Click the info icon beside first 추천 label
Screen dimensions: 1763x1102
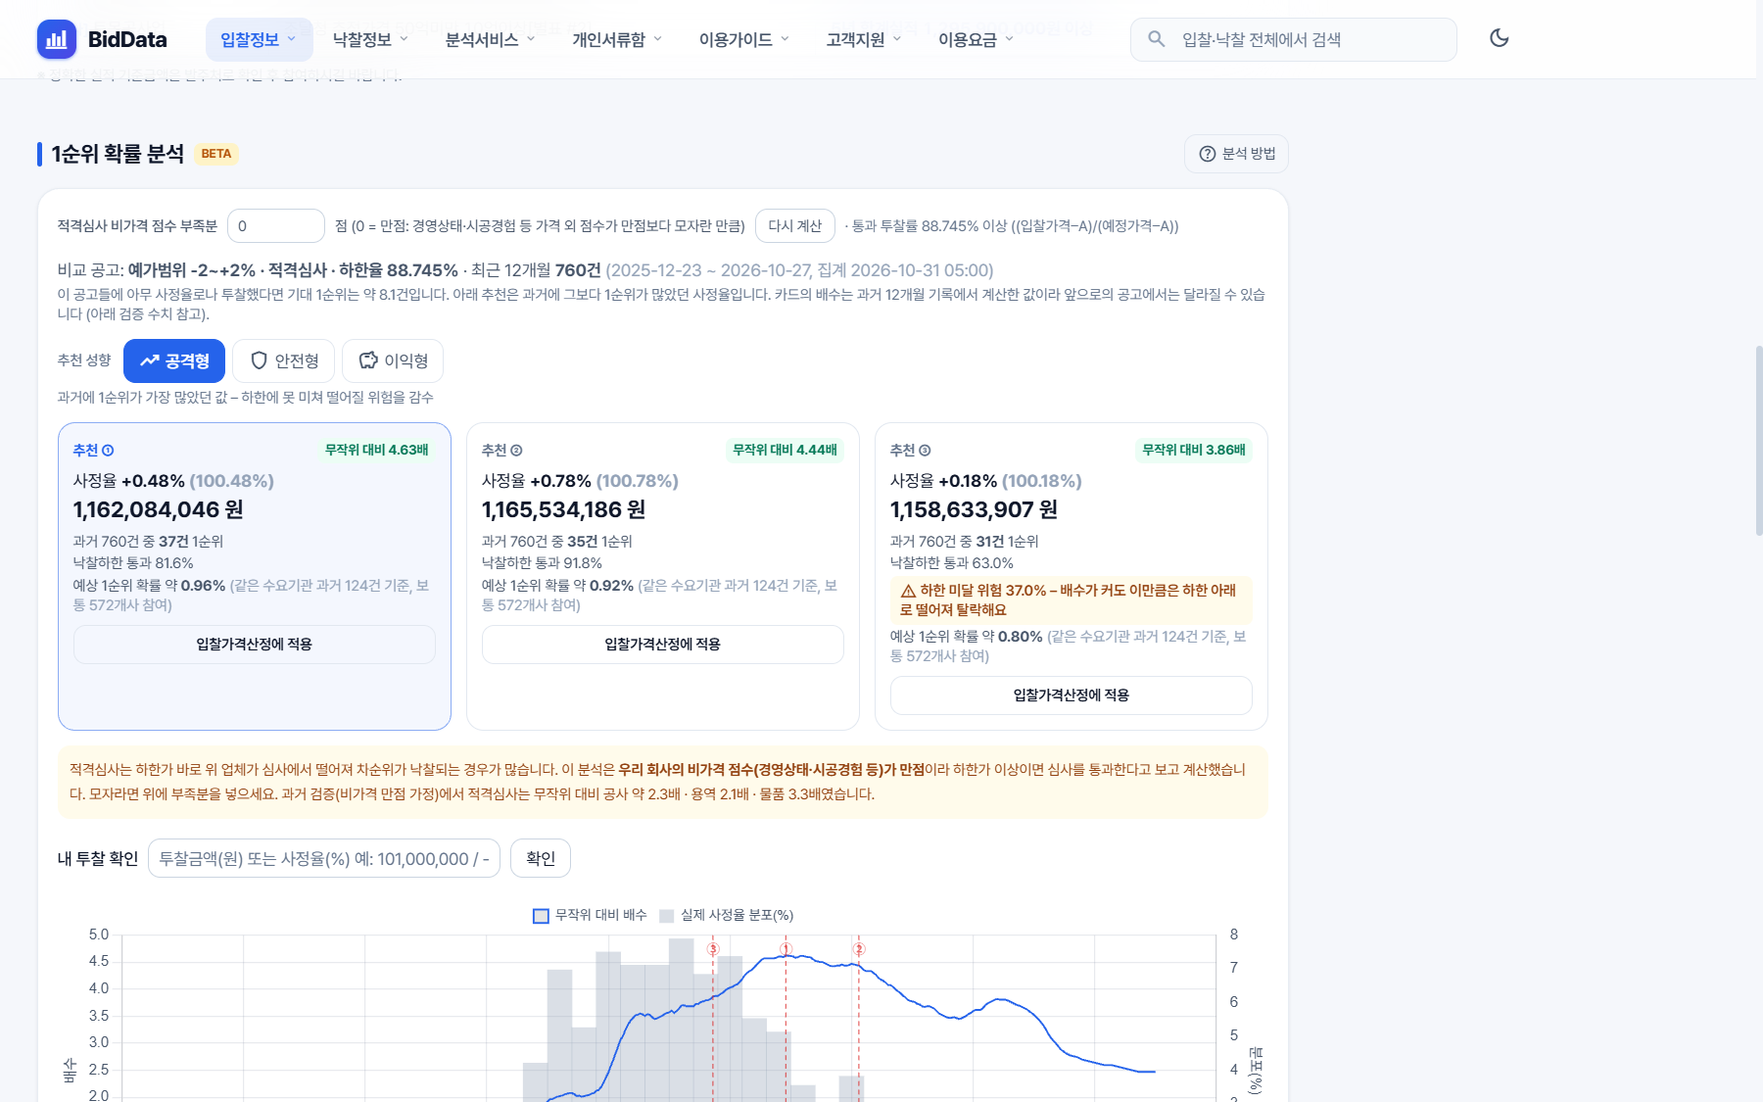click(x=108, y=451)
